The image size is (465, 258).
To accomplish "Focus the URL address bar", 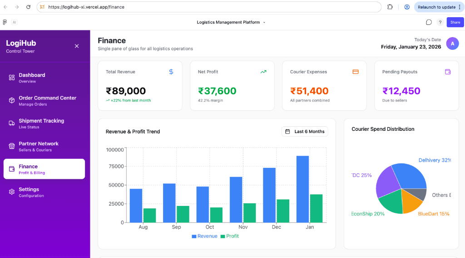I will [209, 7].
